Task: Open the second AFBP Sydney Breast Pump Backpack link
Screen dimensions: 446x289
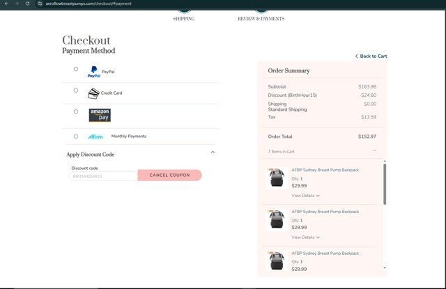Action: (x=325, y=212)
